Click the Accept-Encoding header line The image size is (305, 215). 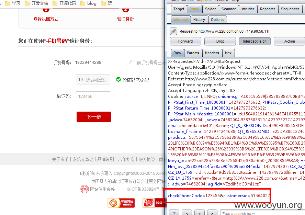pos(197,84)
